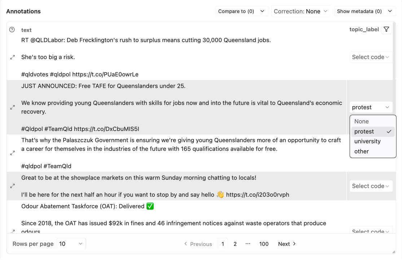Screen dimensions: 402x263
Task: Choose other in the code options list
Action: pos(373,151)
